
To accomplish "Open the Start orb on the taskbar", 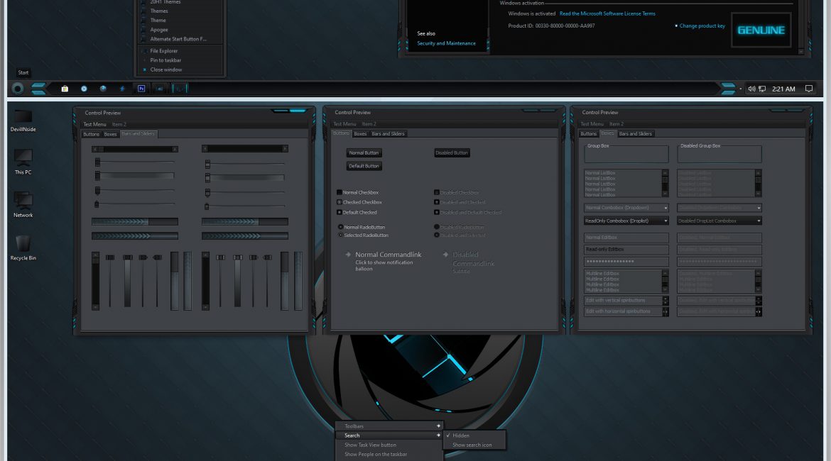I will 18,89.
